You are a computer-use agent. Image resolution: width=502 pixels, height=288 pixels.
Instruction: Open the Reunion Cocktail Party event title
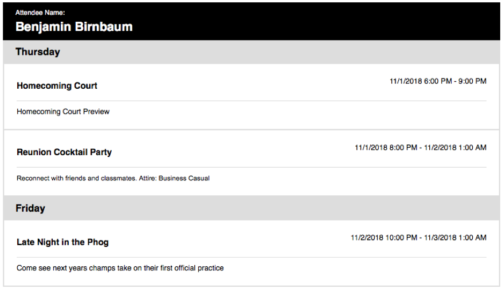[x=64, y=152]
